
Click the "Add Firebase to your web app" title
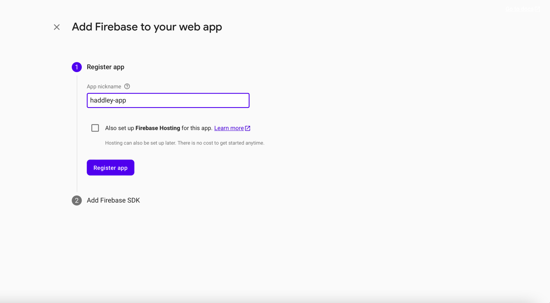[147, 27]
